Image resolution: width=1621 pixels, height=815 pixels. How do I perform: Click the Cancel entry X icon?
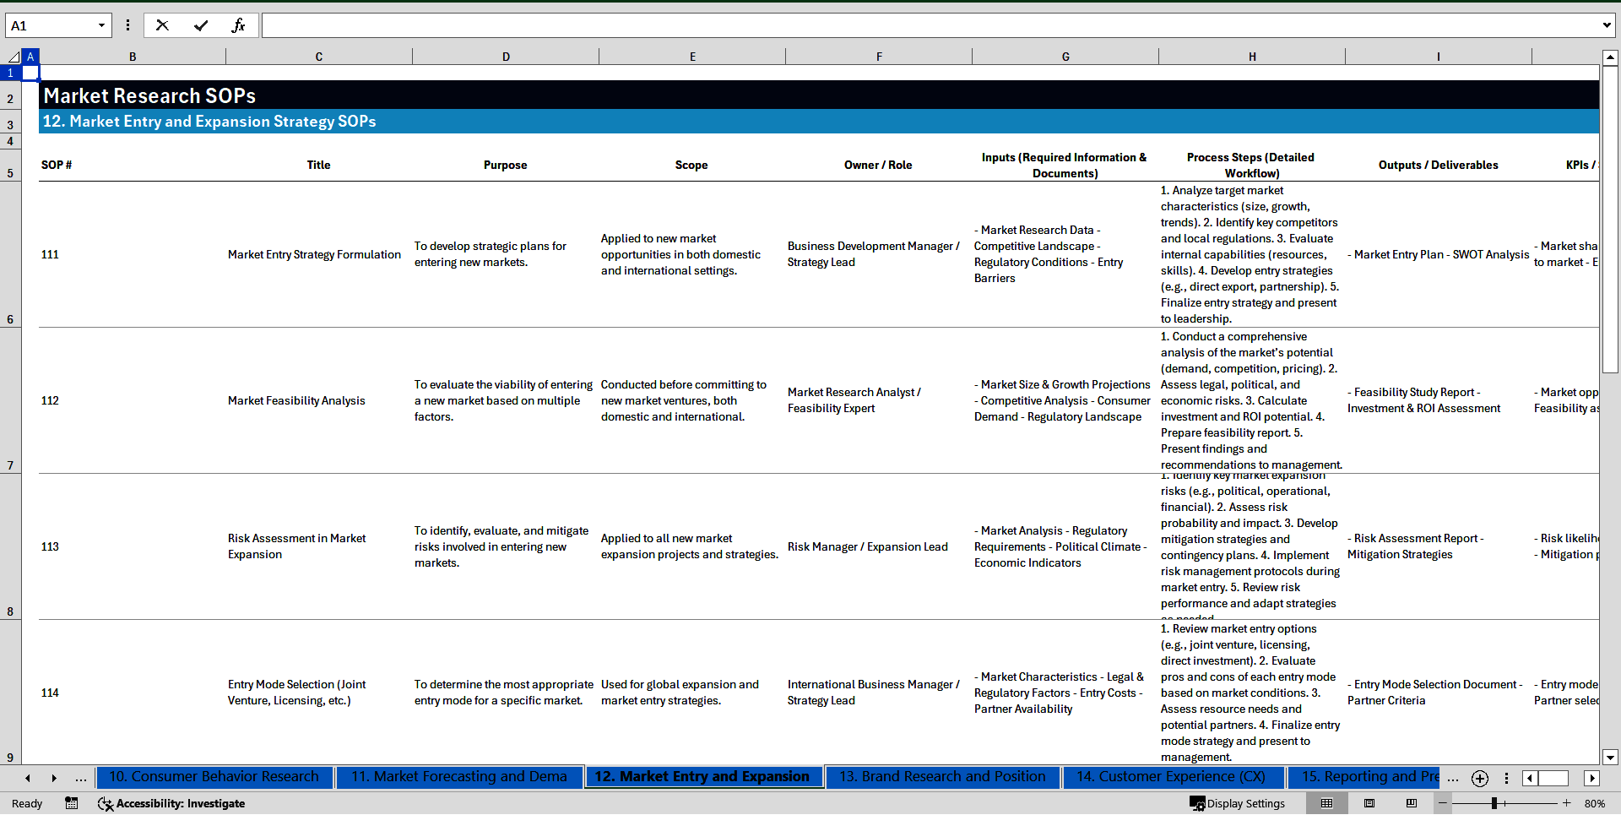pos(162,25)
